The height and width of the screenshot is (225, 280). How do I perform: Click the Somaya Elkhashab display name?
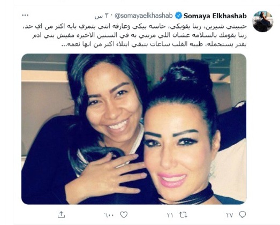tap(215, 16)
